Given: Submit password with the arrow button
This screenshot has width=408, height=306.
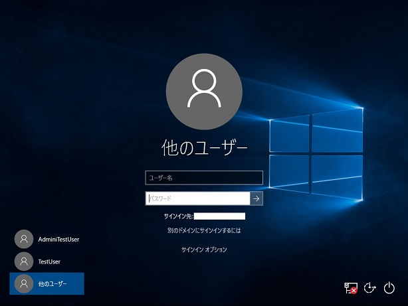Looking at the screenshot, I should tap(256, 198).
